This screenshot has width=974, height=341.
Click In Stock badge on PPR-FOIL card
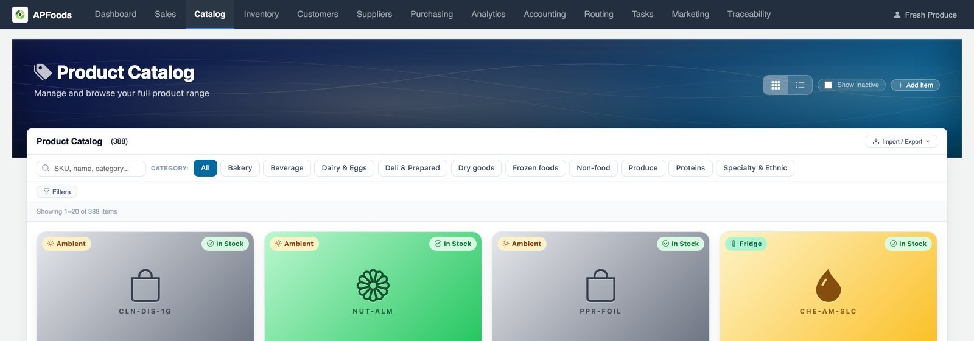[681, 244]
